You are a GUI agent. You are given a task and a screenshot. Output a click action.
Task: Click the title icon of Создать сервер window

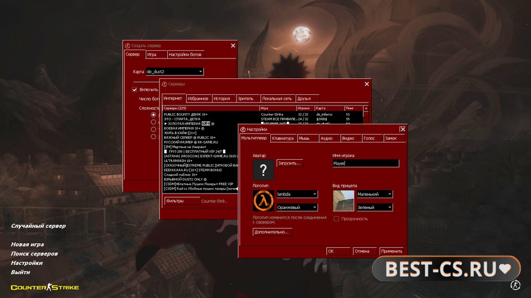click(127, 46)
